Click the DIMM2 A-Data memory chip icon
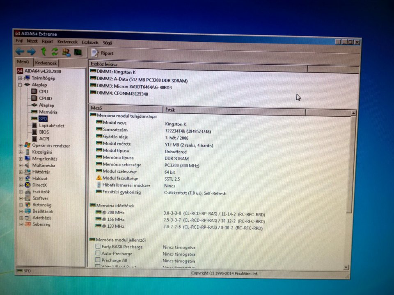The height and width of the screenshot is (295, 394). (93, 78)
